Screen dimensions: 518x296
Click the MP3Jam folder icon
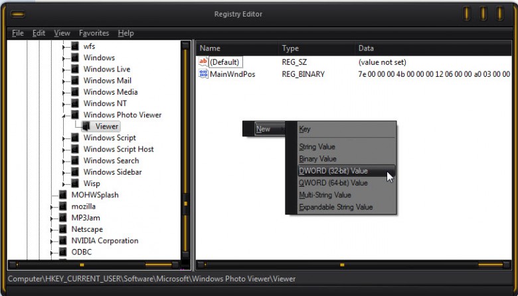coord(63,218)
